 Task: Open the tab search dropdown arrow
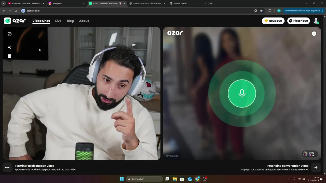[x=3, y=4]
